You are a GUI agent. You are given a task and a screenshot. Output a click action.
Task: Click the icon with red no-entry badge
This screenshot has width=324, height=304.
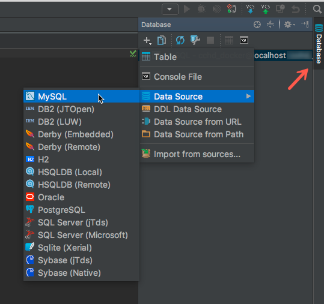231,9
